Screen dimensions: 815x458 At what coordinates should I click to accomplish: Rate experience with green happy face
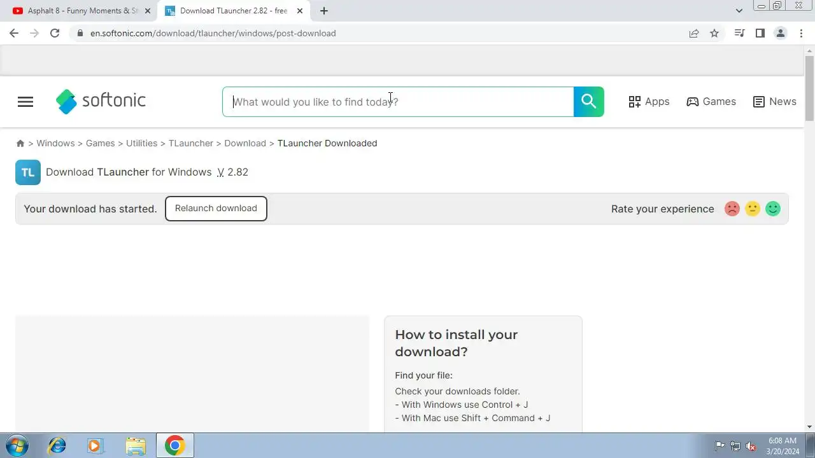point(773,209)
